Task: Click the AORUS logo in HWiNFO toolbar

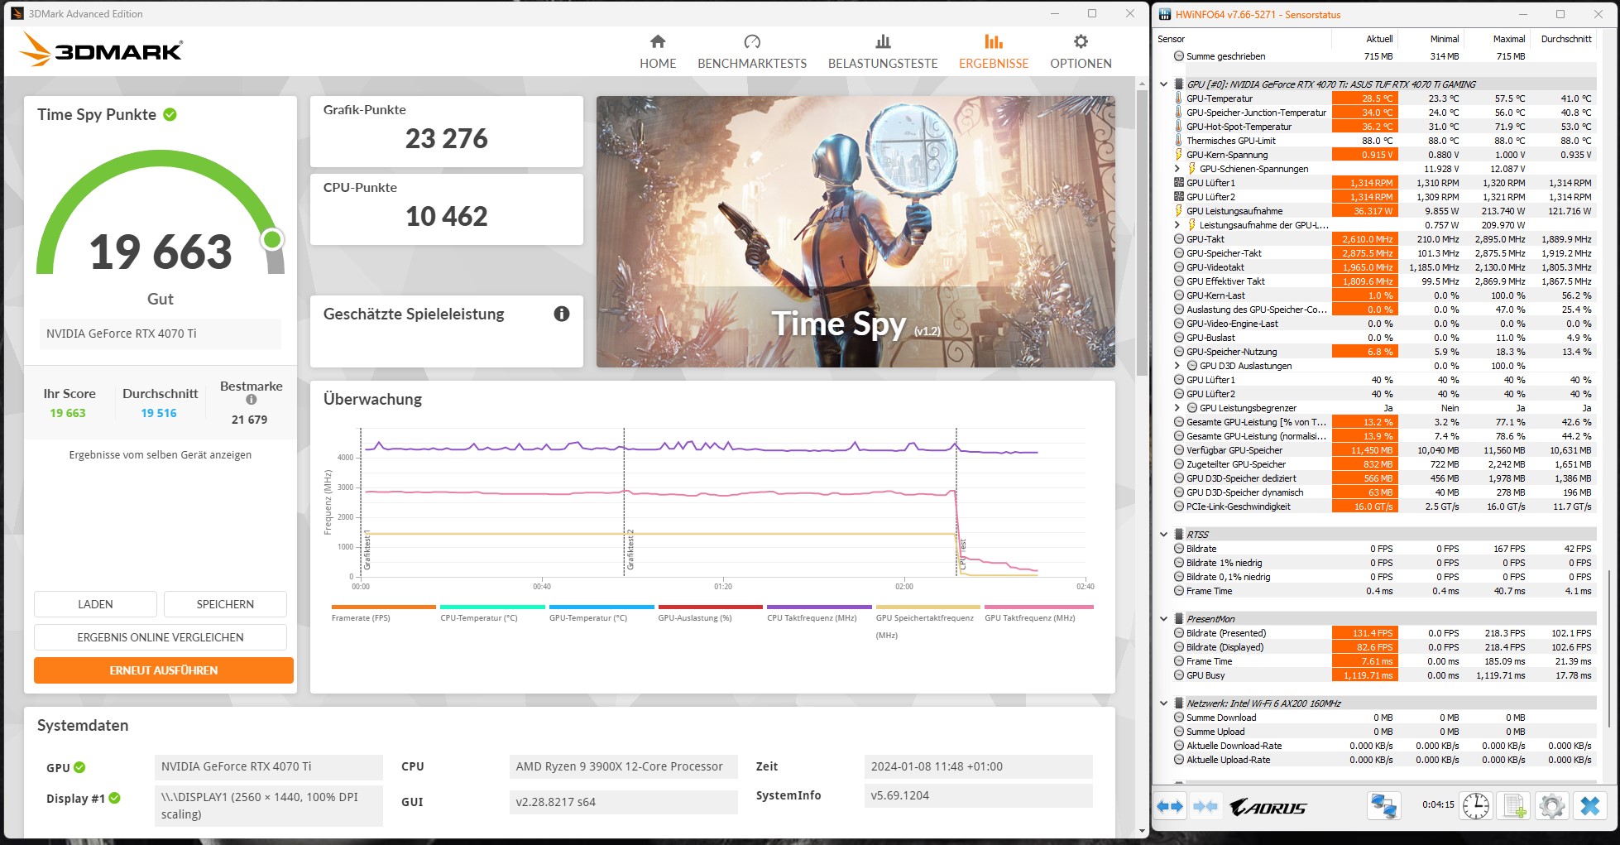Action: coord(1268,807)
